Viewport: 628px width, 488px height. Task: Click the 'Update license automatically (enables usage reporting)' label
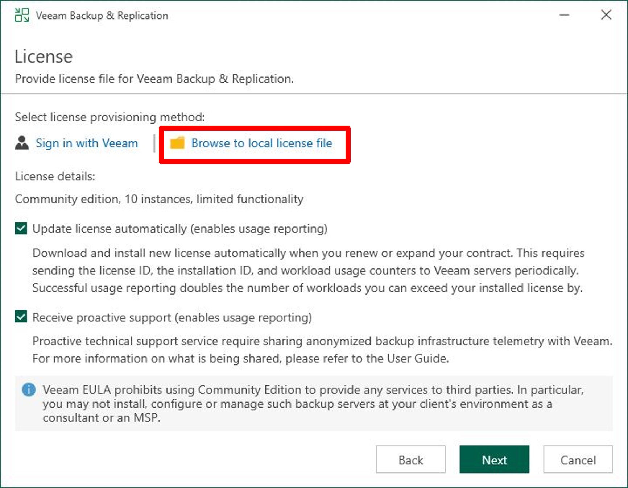tap(180, 229)
